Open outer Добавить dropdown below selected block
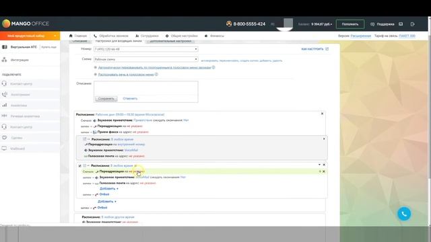Image resolution: width=431 pixels, height=242 pixels. point(106,202)
